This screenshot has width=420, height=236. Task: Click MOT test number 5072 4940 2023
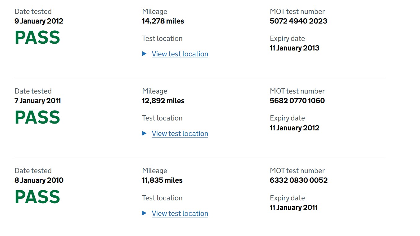click(298, 21)
